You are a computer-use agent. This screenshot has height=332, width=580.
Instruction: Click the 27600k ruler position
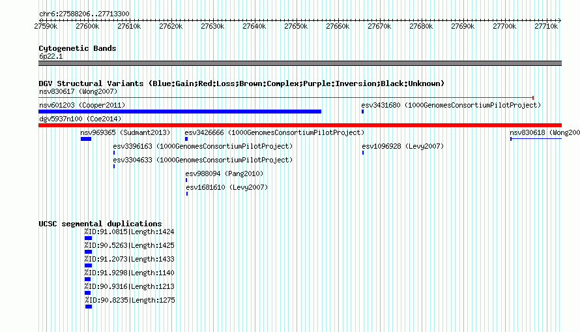point(87,26)
